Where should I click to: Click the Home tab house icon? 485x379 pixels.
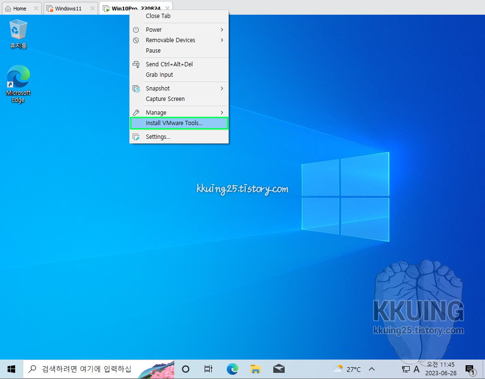(8, 9)
